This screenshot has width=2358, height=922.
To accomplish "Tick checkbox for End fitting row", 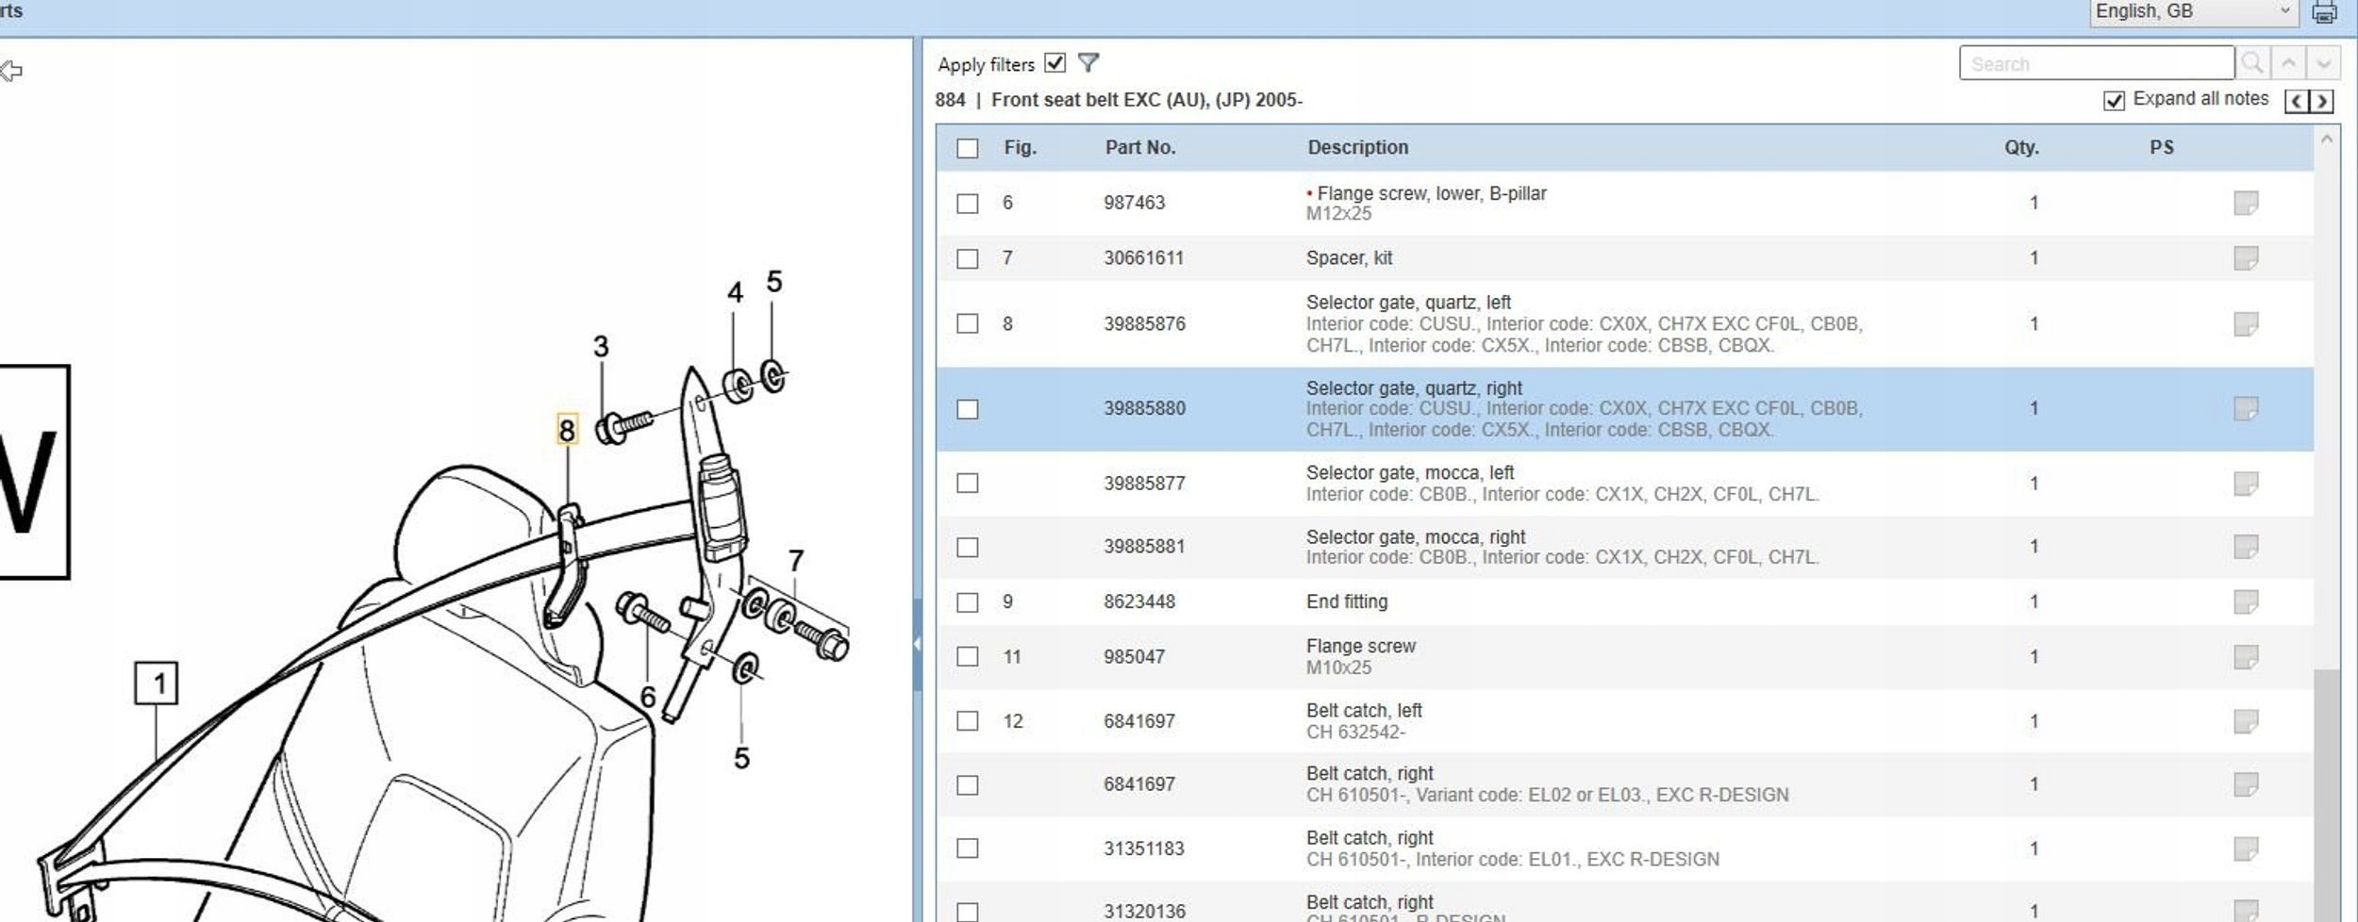I will (968, 602).
